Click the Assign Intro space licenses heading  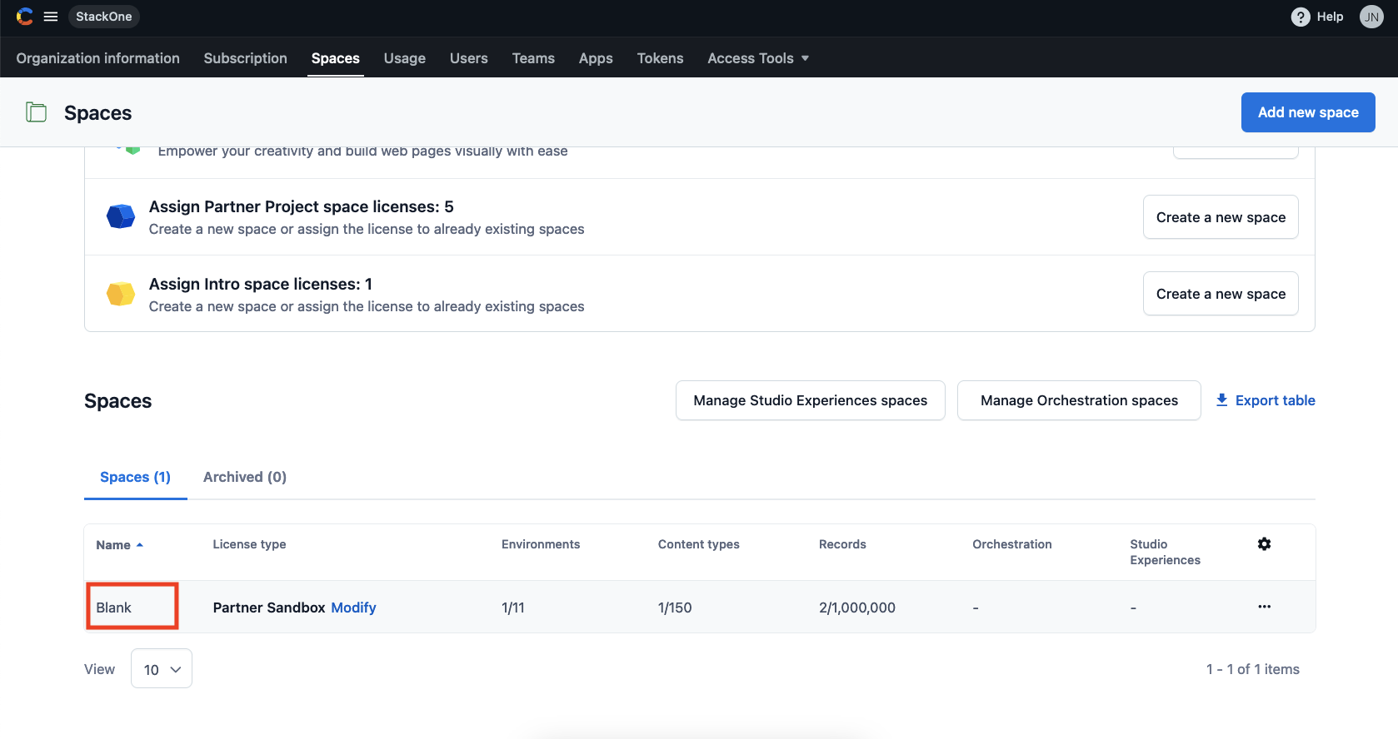coord(261,284)
